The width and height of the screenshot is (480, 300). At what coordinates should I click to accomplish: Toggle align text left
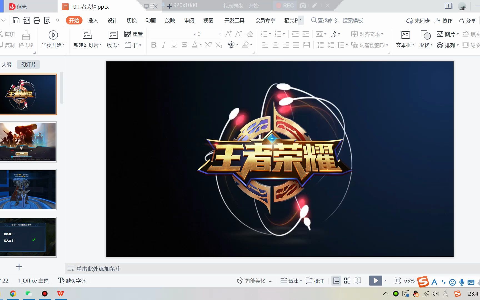pos(265,45)
